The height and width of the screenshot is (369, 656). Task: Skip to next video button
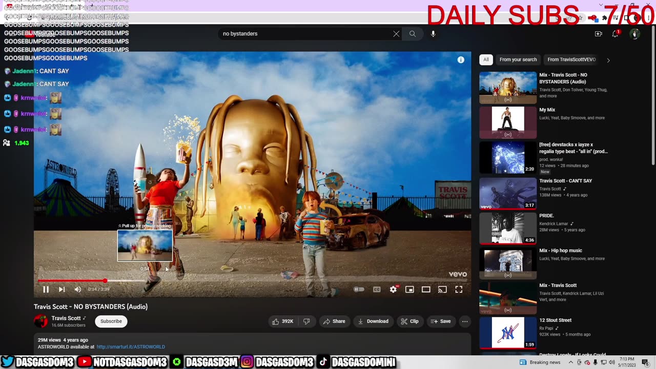point(61,290)
